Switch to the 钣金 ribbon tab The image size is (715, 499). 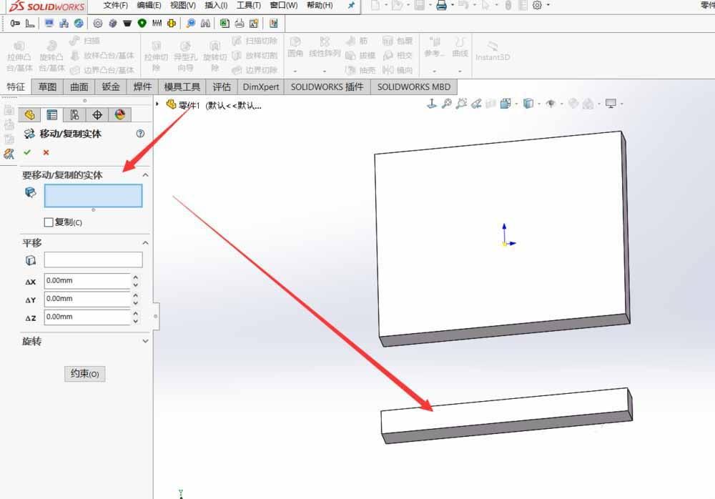(110, 87)
